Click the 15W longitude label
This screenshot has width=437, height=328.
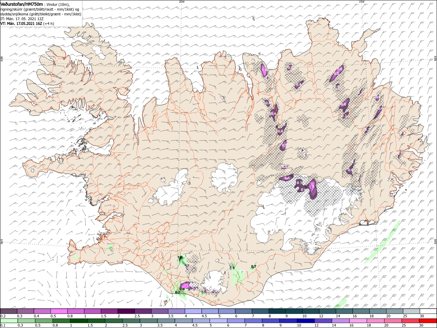361,2
